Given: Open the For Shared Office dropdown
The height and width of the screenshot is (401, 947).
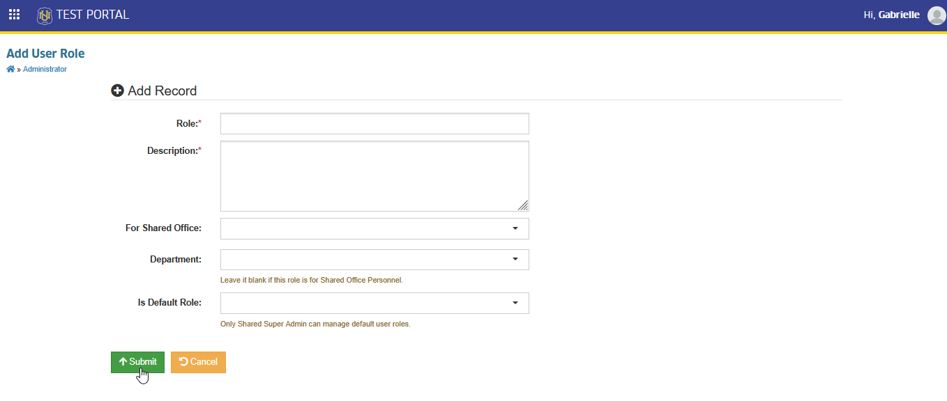Looking at the screenshot, I should tap(374, 228).
